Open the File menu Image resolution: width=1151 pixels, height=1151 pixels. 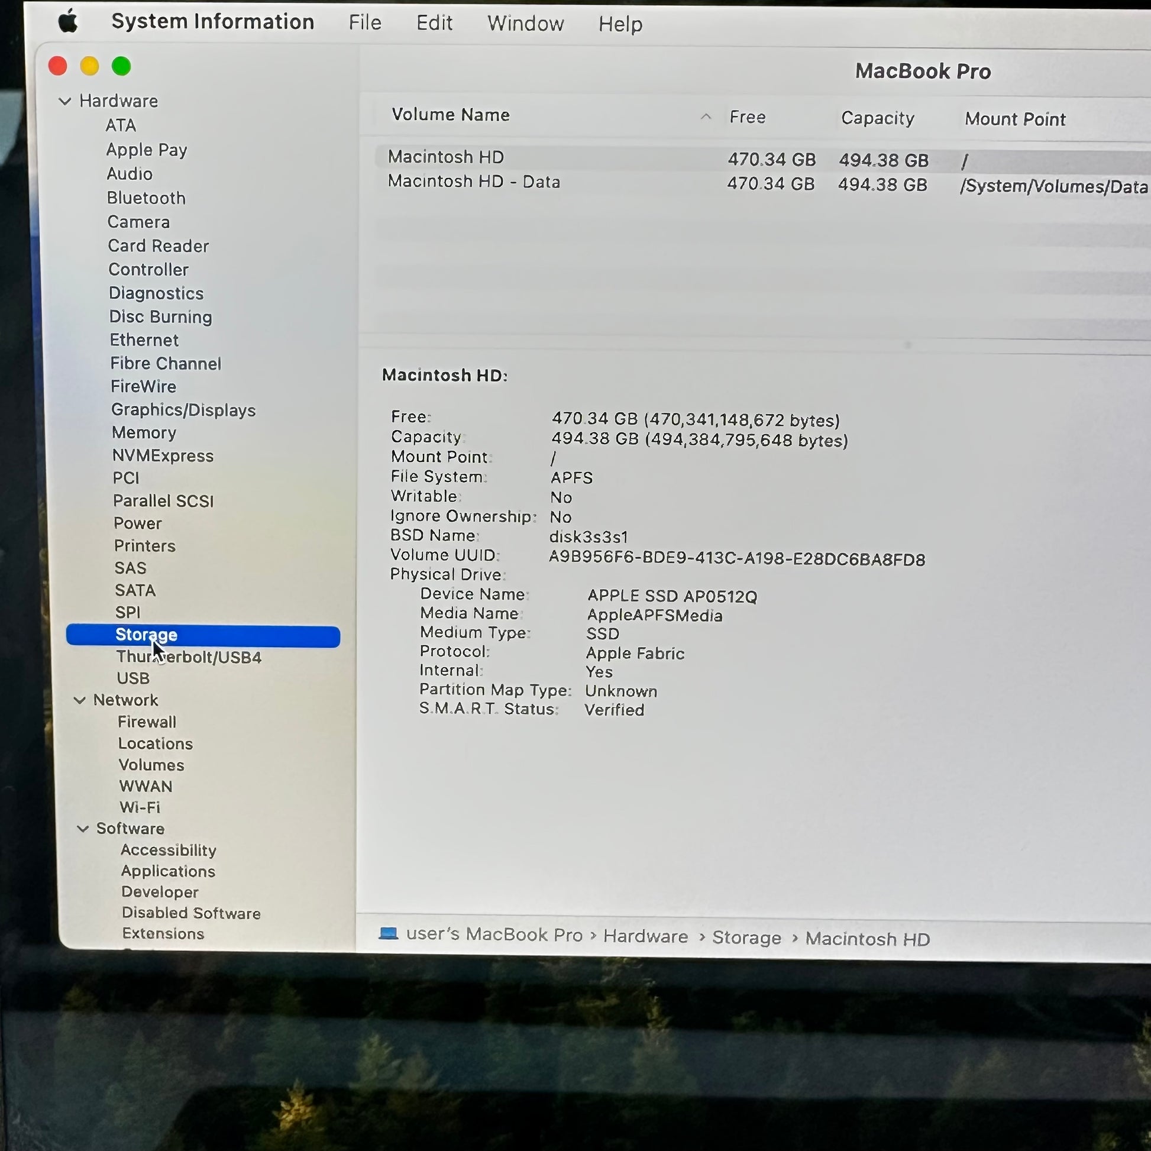(x=364, y=22)
